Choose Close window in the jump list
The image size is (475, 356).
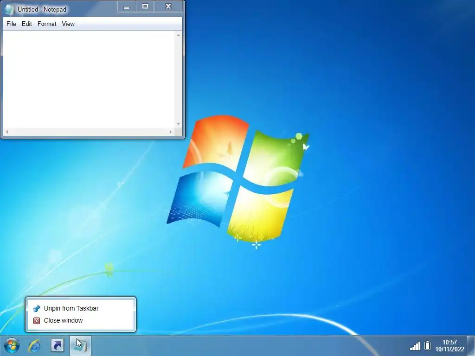81,320
